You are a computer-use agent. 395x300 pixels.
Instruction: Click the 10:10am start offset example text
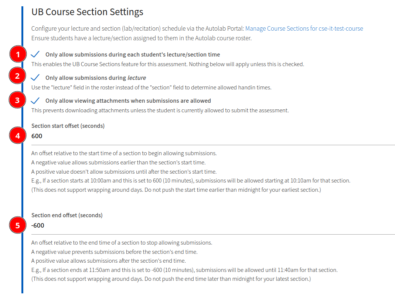tap(191, 181)
